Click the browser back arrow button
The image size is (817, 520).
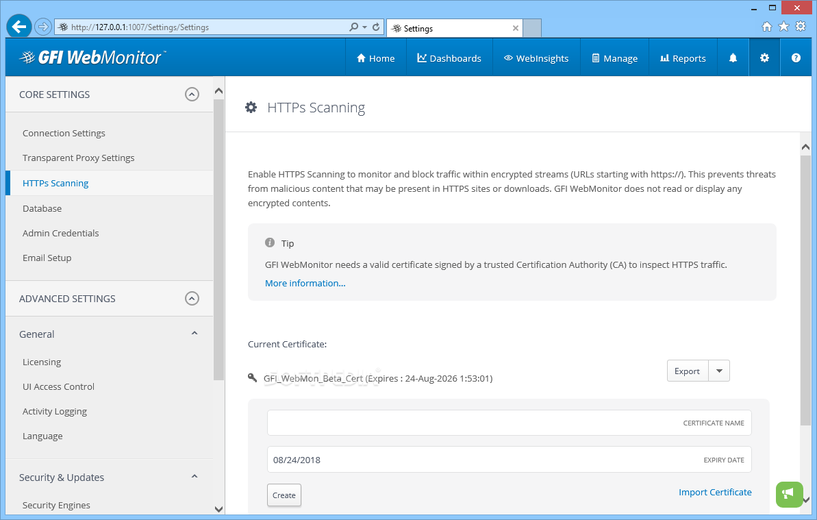[19, 26]
